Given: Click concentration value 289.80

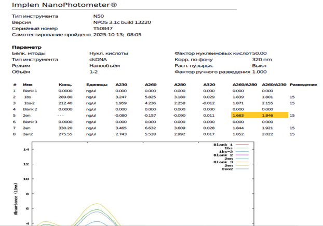Looking at the screenshot, I should 65,97.
